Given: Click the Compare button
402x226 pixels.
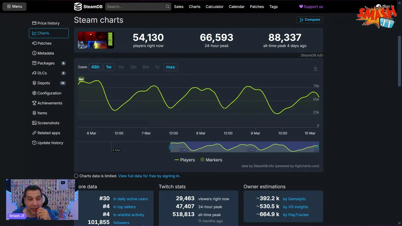Looking at the screenshot, I should (310, 19).
